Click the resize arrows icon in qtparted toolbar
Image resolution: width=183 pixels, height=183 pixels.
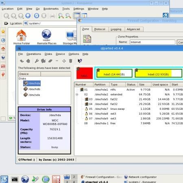pos(57,61)
